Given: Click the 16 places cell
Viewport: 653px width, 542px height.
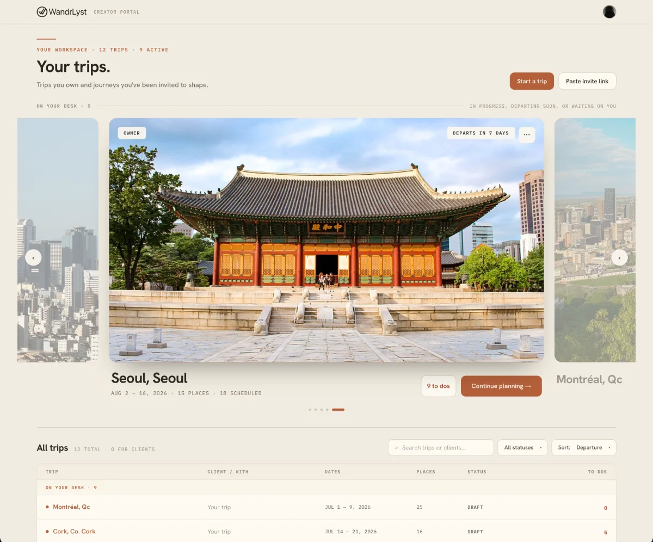Looking at the screenshot, I should pos(420,532).
